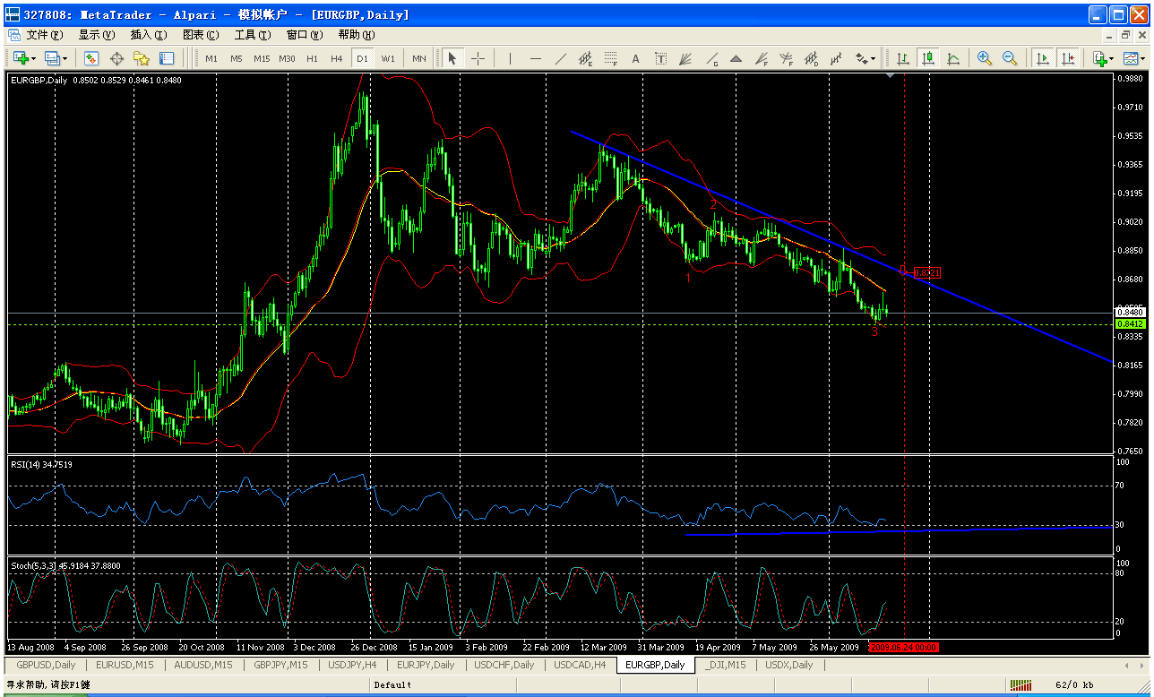Enable Chart Shift mode
1154x697 pixels.
[x=1068, y=58]
